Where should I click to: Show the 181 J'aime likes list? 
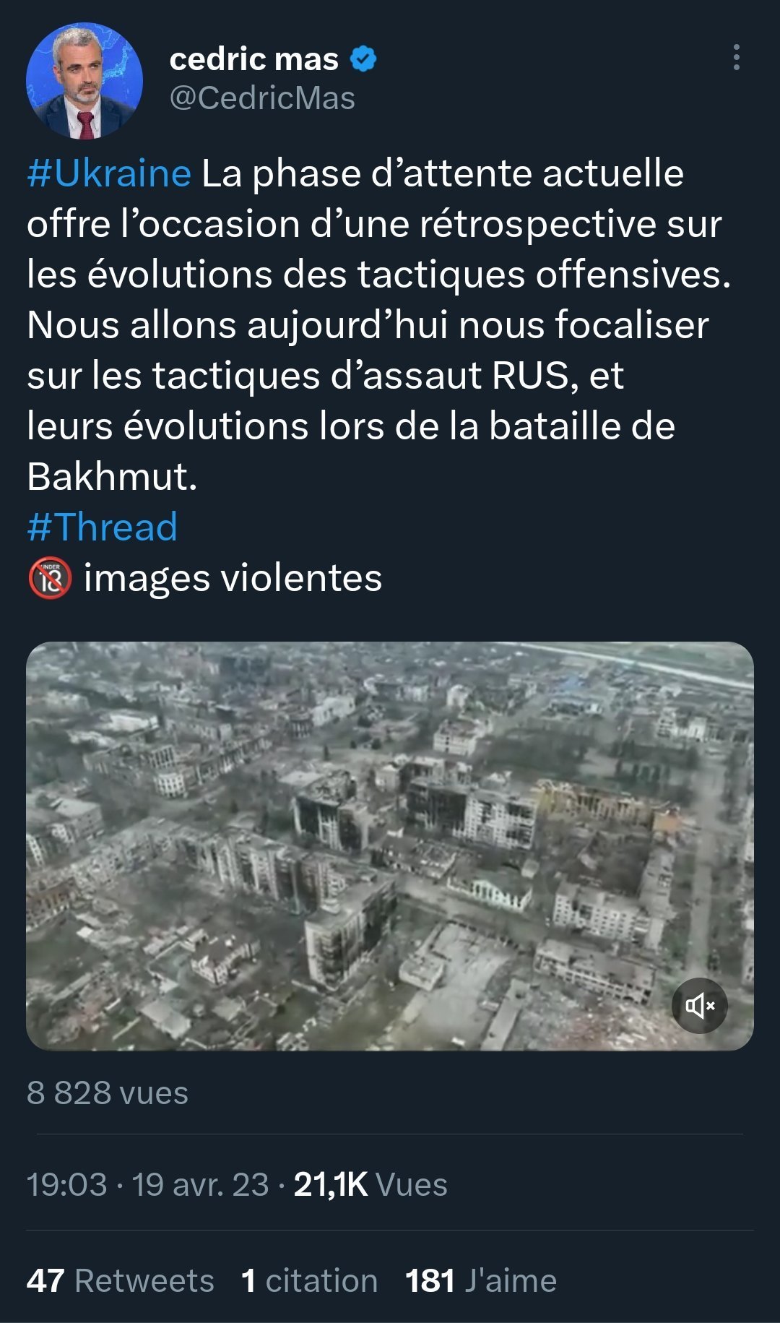[x=480, y=1280]
